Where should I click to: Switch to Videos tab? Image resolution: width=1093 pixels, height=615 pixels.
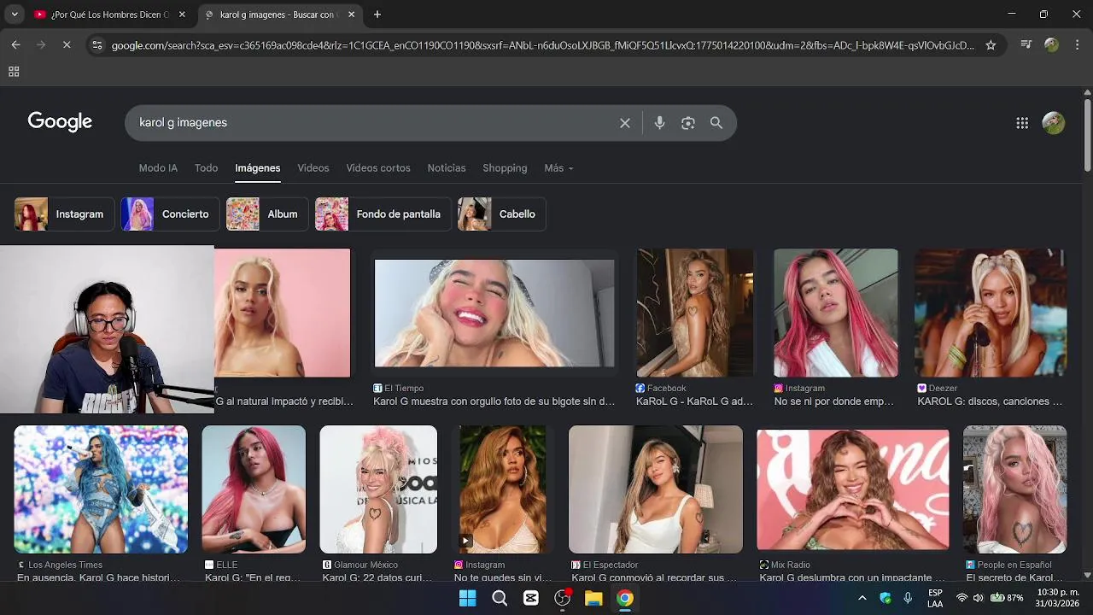(x=313, y=168)
